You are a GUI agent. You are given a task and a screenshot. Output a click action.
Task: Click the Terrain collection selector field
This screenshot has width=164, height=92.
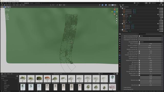pyautogui.click(x=150, y=42)
